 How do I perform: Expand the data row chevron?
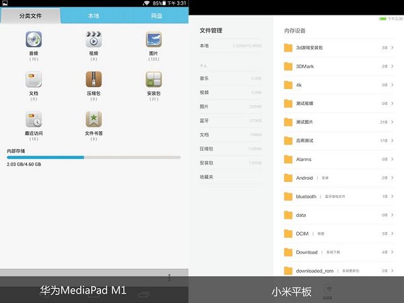392,215
